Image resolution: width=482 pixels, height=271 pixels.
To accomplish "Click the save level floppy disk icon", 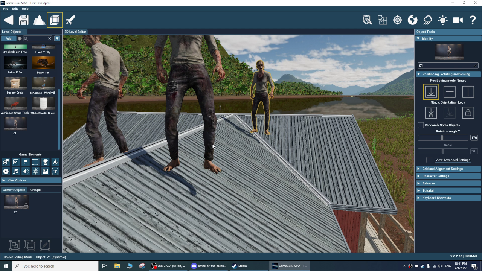I will (24, 20).
